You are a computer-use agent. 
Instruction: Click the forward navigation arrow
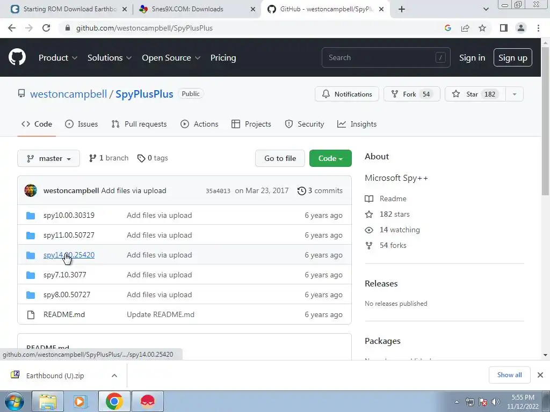(29, 28)
